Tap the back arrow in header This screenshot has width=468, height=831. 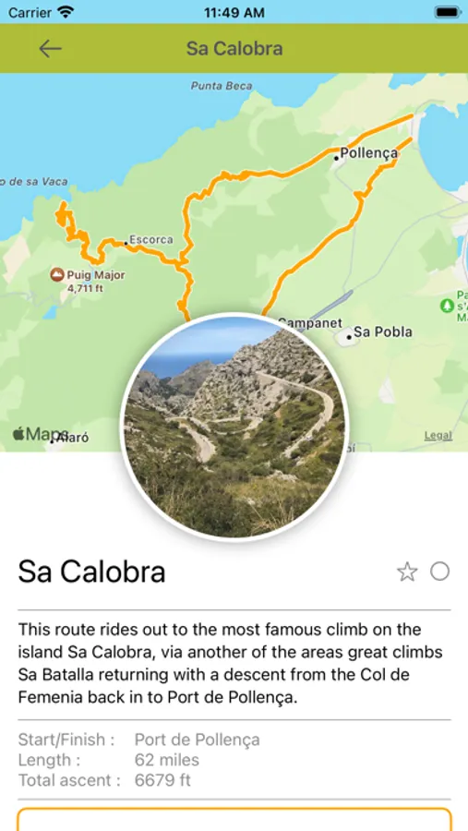click(51, 49)
